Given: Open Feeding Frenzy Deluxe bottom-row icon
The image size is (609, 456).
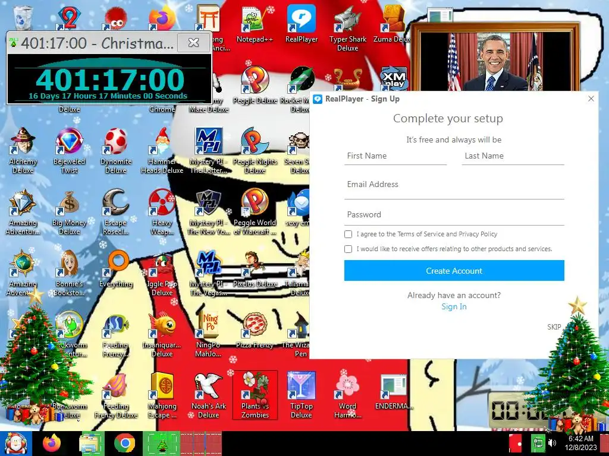Looking at the screenshot, I should [x=116, y=396].
